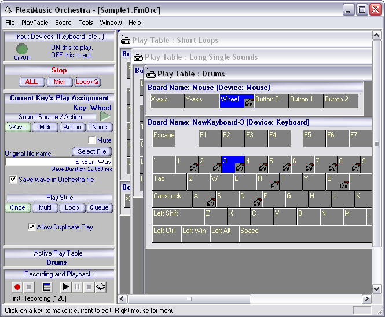Open the Tools menu
The width and height of the screenshot is (385, 317).
86,23
